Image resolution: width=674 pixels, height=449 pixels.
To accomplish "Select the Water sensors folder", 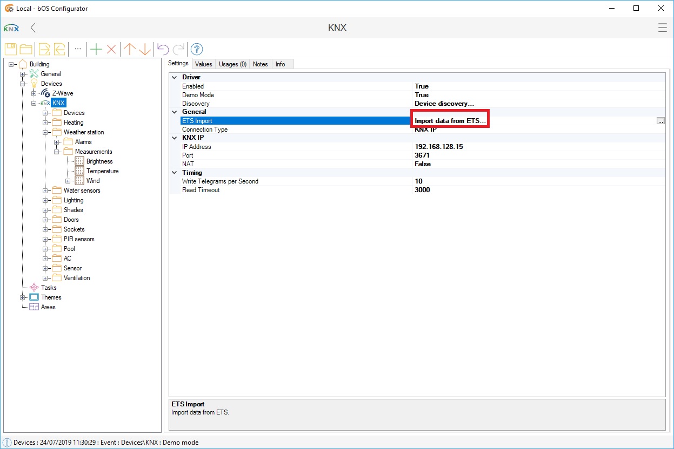I will (x=82, y=191).
